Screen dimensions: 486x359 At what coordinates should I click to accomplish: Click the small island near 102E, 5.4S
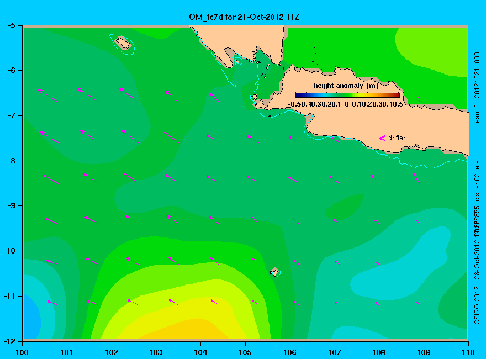pos(123,43)
